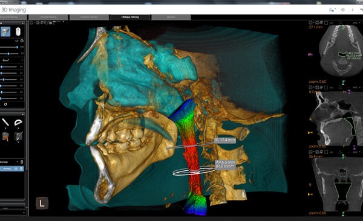Switch to the blurred tab left of Oblique Slicing
363x221 pixels.
[x=89, y=17]
